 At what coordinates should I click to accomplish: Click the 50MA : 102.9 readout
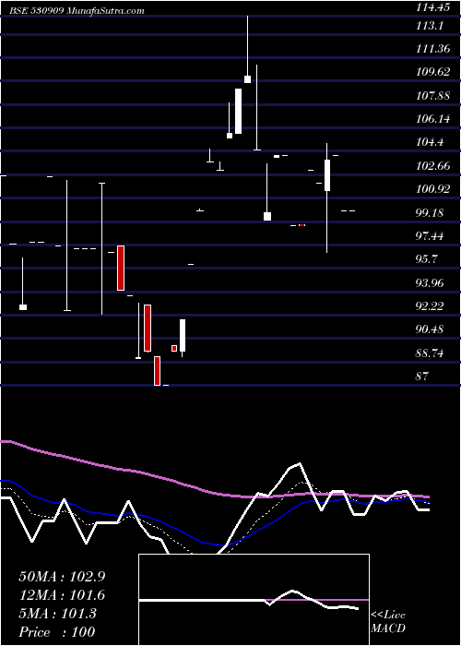tap(62, 577)
